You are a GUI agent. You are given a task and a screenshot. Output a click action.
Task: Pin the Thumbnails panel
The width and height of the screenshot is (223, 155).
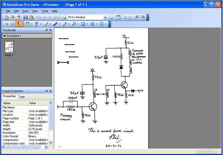47,30
